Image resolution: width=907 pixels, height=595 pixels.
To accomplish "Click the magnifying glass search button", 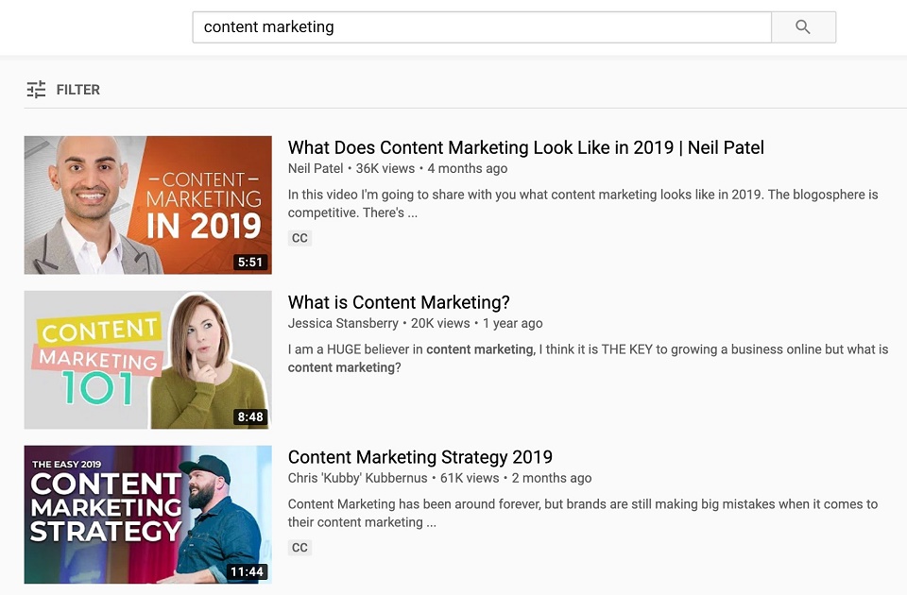I will [x=803, y=26].
